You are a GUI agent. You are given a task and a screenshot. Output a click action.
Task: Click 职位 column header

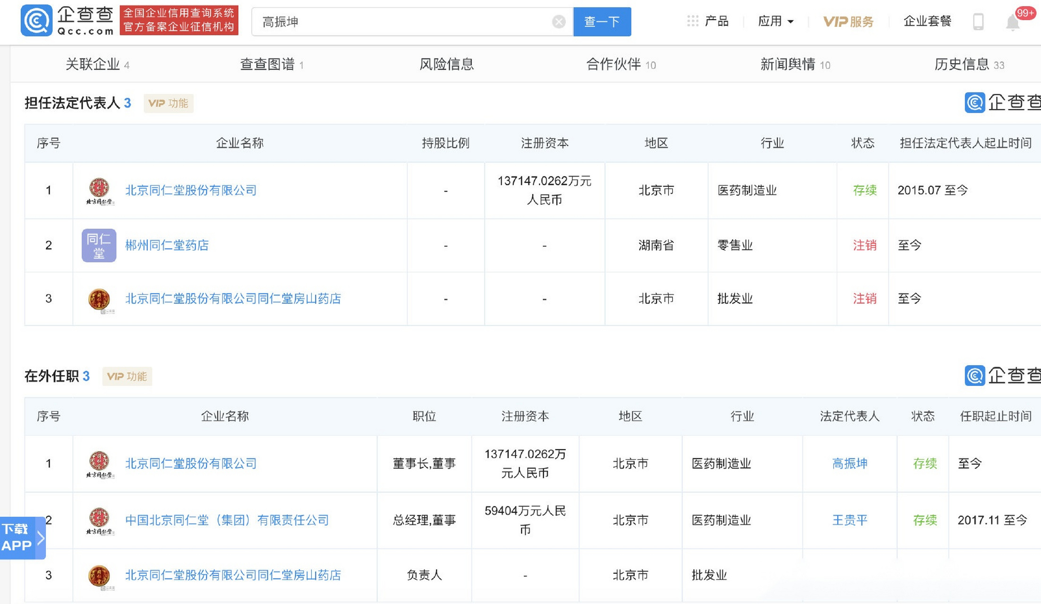coord(424,416)
